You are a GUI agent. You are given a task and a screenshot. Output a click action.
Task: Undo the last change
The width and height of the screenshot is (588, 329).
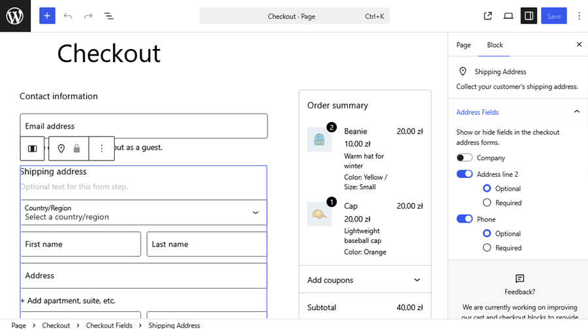tap(68, 16)
